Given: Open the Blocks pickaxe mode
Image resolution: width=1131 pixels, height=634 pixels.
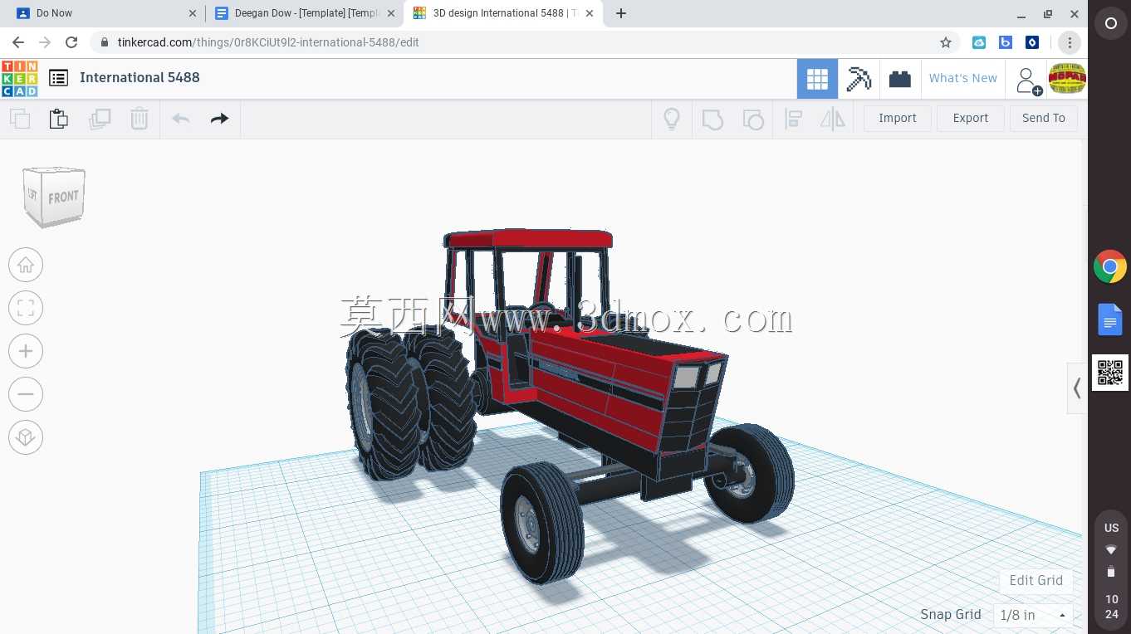Looking at the screenshot, I should (859, 79).
